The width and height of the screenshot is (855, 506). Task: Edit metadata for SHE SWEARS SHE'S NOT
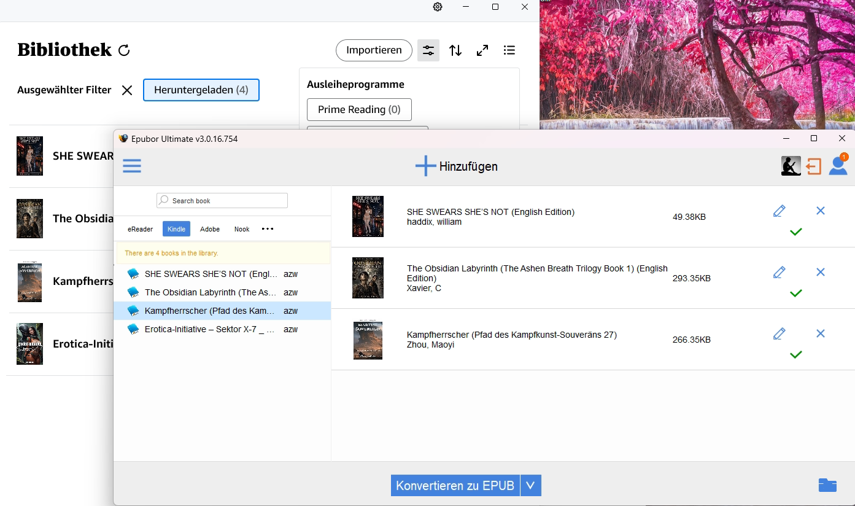[x=780, y=211]
